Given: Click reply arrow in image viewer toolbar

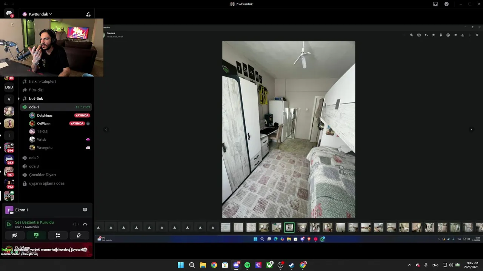Looking at the screenshot, I should pyautogui.click(x=426, y=35).
